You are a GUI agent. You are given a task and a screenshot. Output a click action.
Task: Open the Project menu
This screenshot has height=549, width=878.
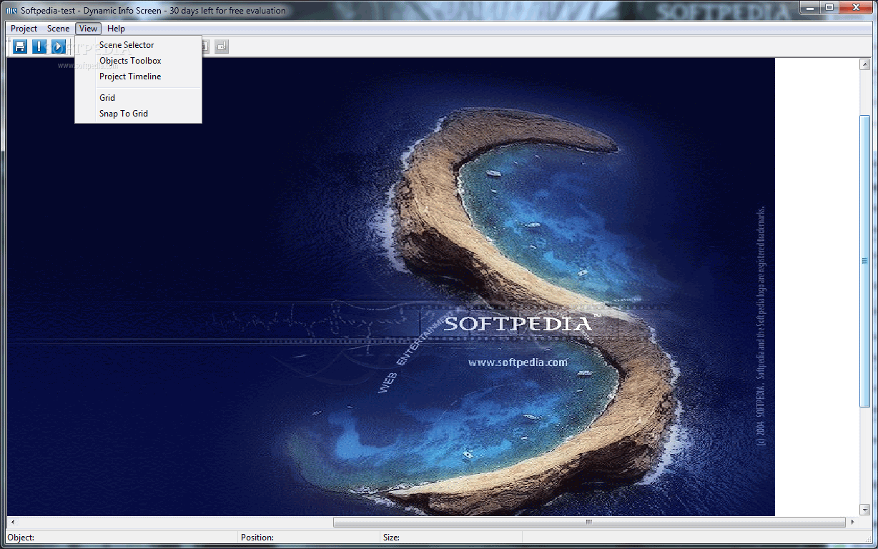coord(24,29)
